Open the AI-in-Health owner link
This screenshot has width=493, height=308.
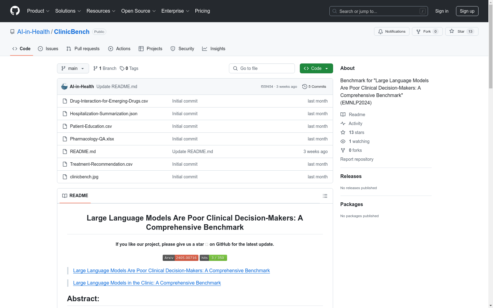pyautogui.click(x=33, y=32)
